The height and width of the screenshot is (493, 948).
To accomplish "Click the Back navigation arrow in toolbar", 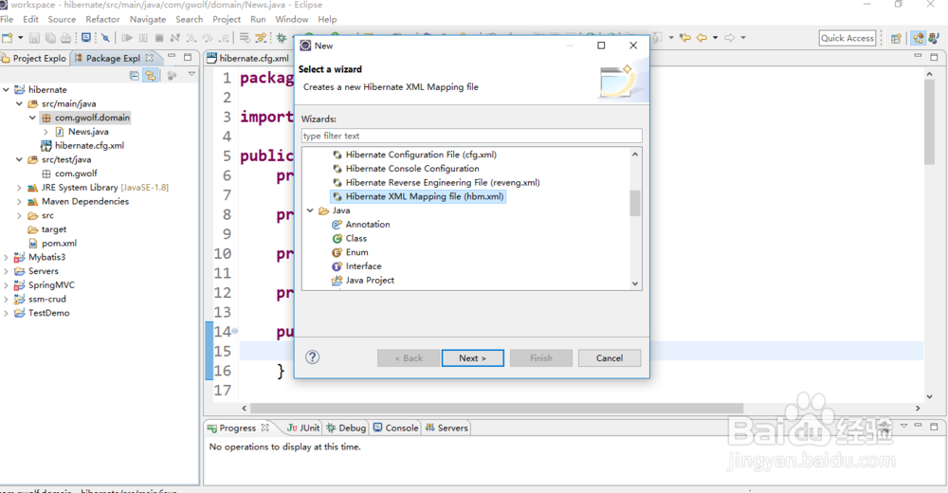I will point(702,38).
